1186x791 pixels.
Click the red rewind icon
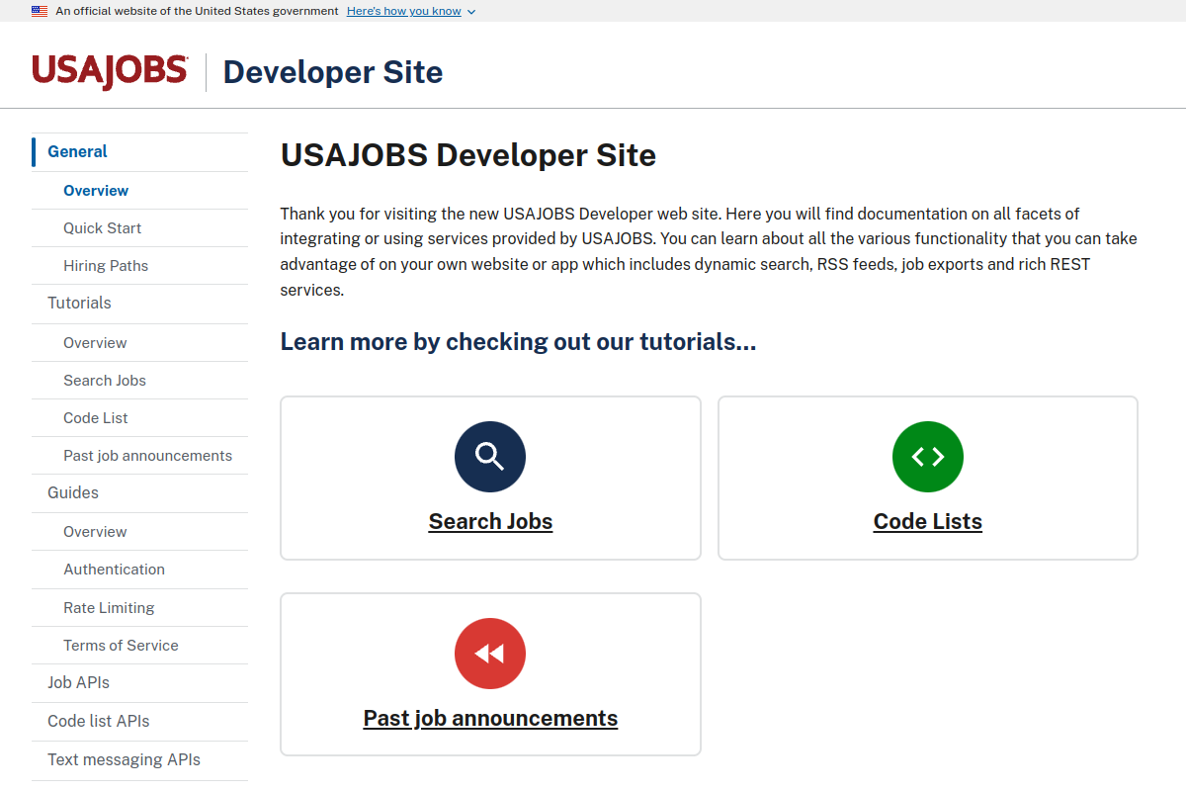490,654
